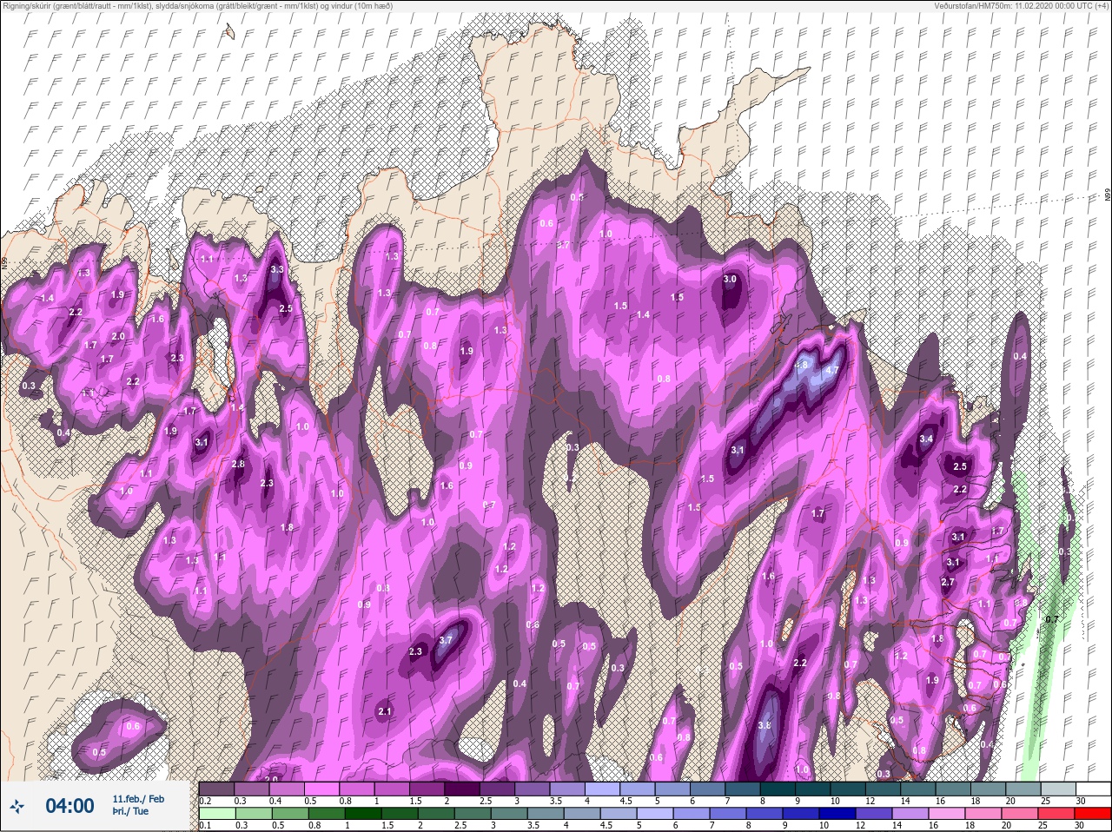Screen dimensions: 1112x832
Task: Click the 2.8 precipitation value label
Action: (238, 465)
